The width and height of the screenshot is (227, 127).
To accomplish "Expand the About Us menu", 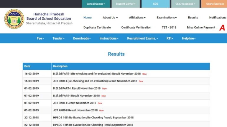I will click(x=110, y=18).
